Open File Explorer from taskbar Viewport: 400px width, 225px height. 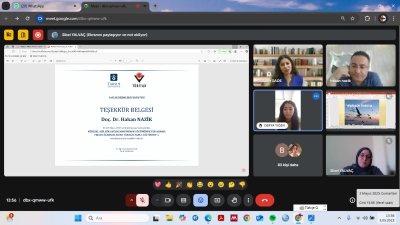point(169,218)
